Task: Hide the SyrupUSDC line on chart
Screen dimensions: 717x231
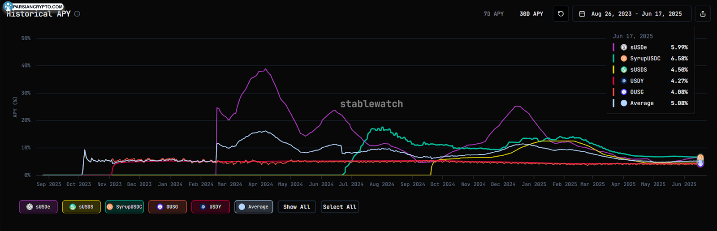Action: point(125,207)
